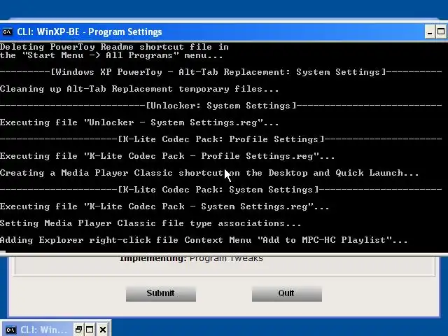Click 'Setting Media Player Classic file type associations' line

150,223
